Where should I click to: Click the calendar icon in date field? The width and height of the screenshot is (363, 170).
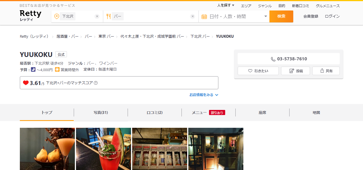(204, 16)
